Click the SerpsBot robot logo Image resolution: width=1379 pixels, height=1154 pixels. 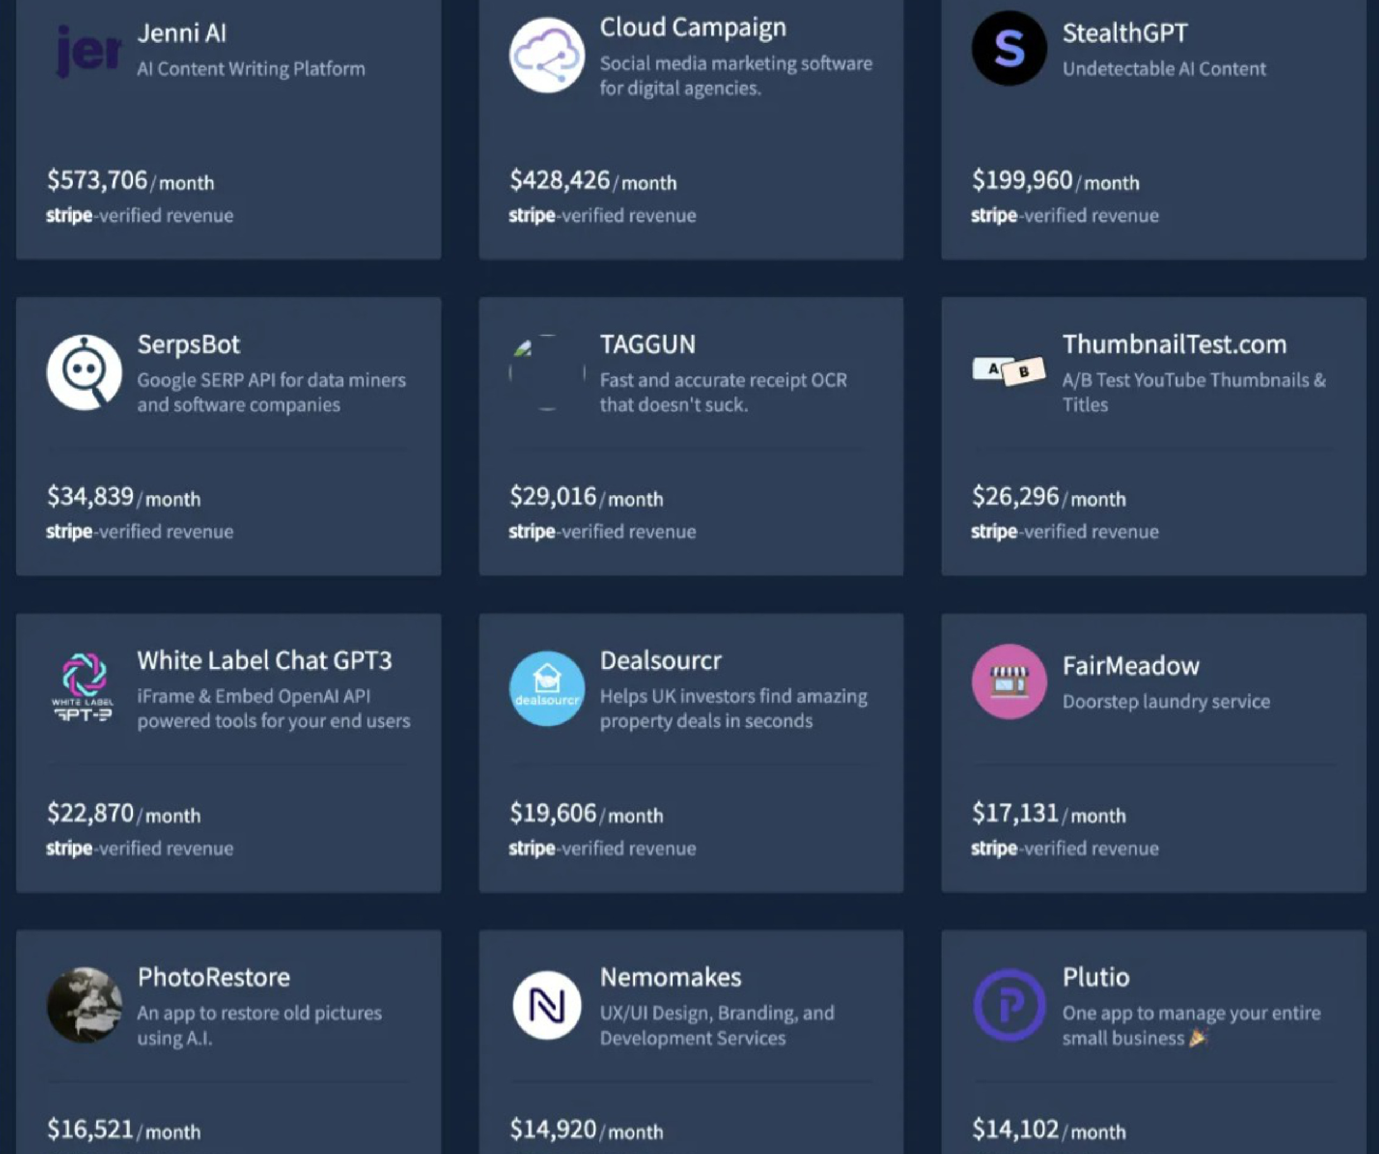click(84, 372)
